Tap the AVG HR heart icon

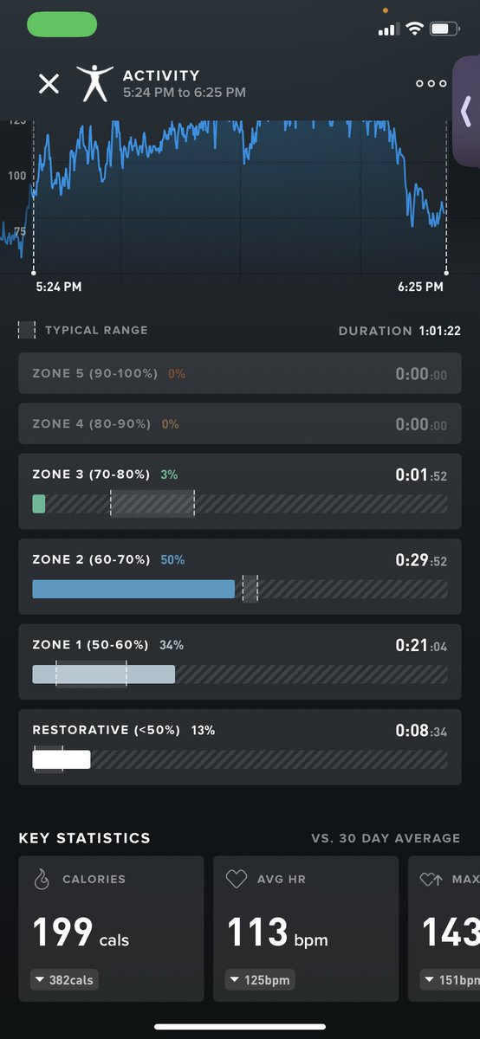coord(237,880)
